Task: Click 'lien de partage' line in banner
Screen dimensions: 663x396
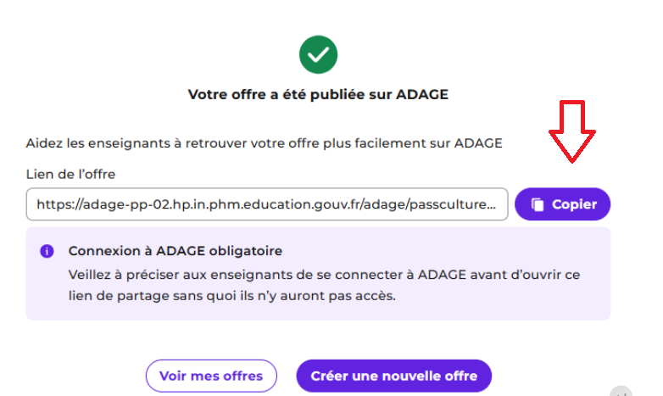Action: pyautogui.click(x=232, y=296)
